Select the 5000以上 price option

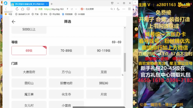pyautogui.click(x=29, y=30)
